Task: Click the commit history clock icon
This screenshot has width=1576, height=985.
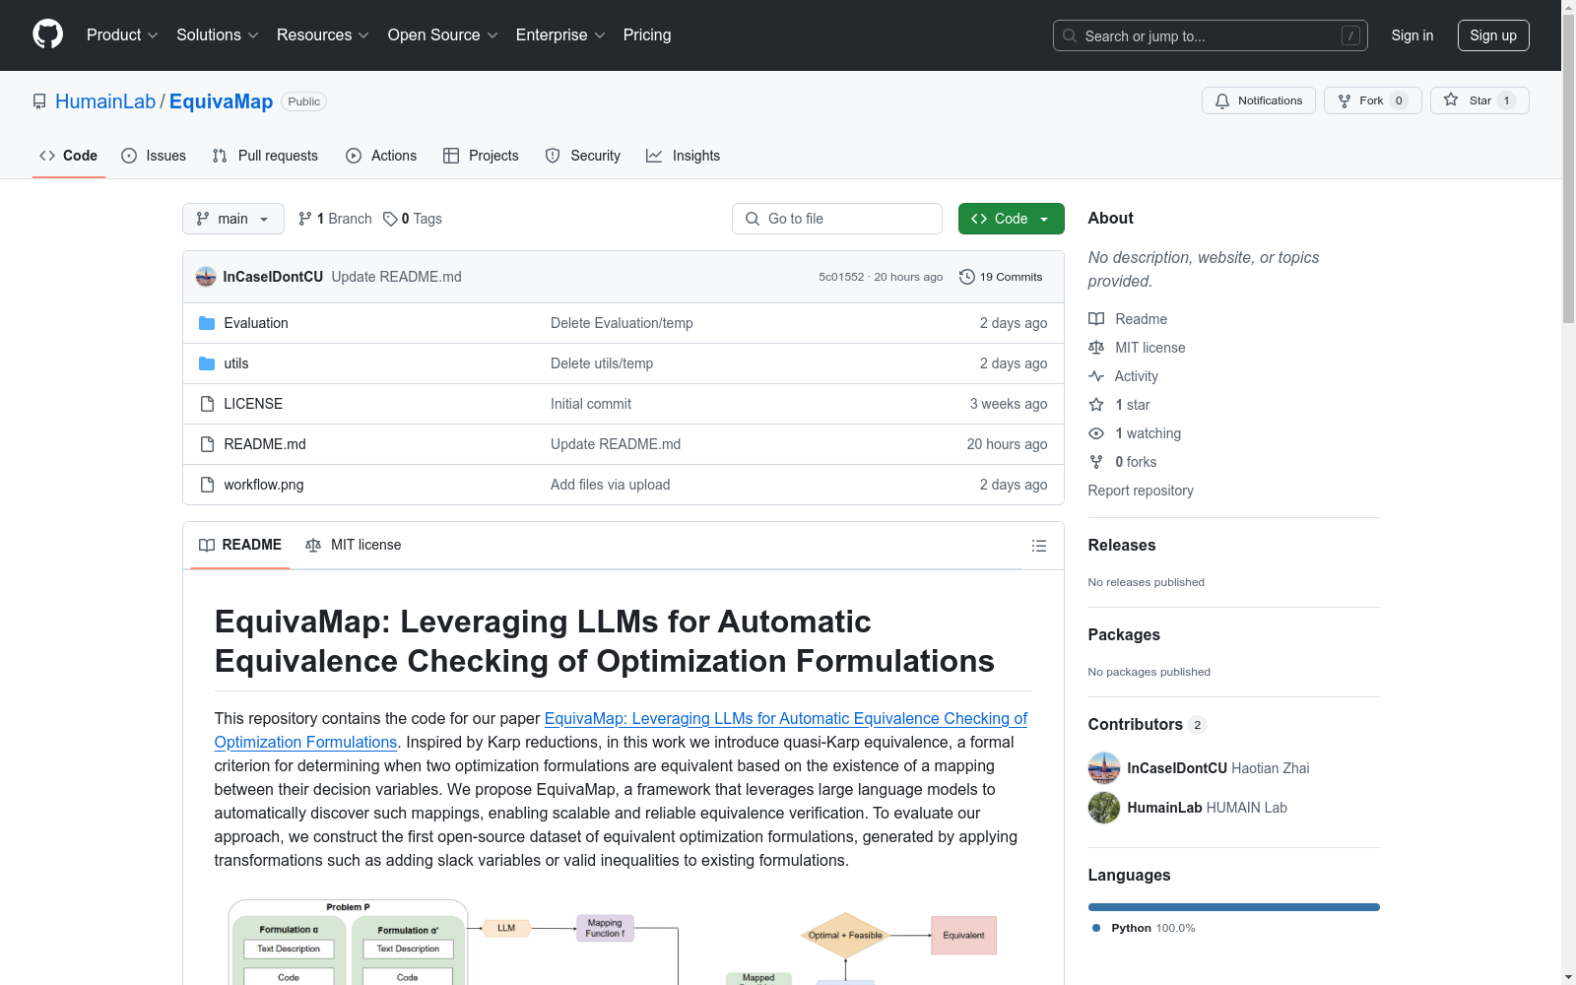Action: pyautogui.click(x=966, y=277)
